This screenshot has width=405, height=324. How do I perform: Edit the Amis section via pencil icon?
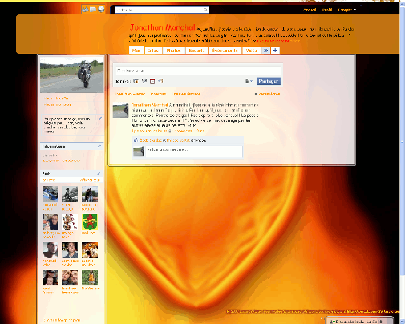(x=98, y=174)
